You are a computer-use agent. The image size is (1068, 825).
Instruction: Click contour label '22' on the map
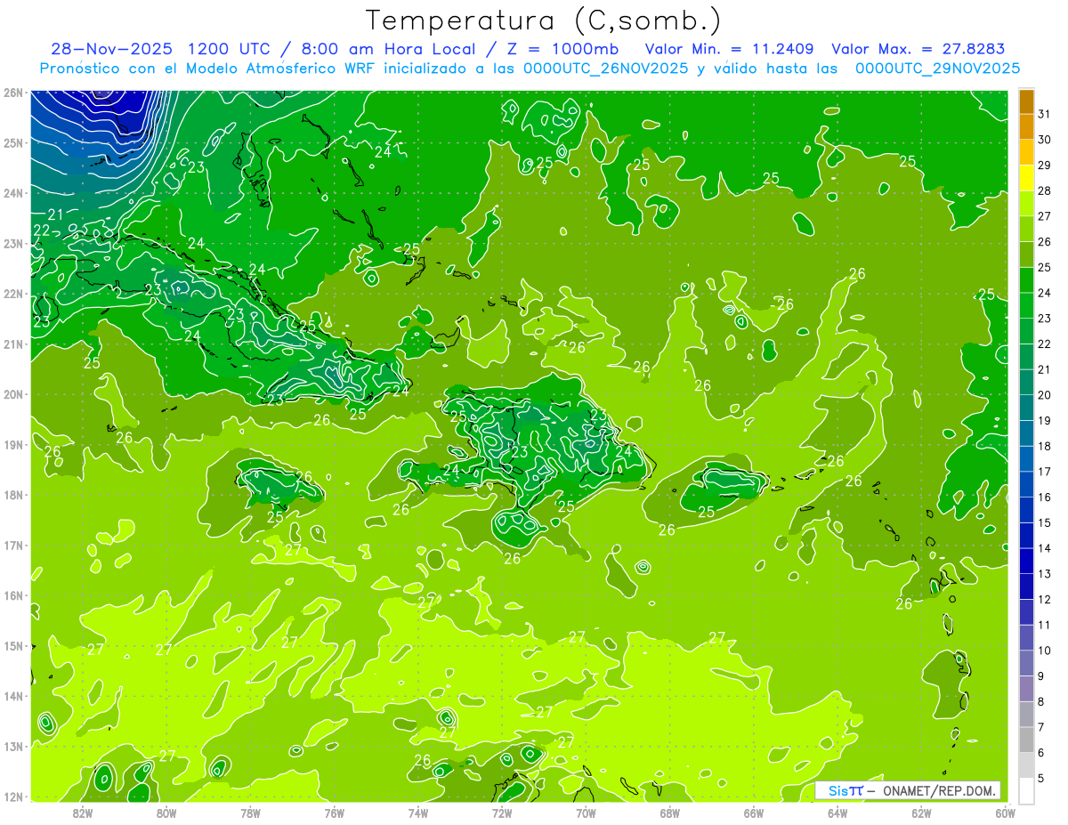(42, 231)
